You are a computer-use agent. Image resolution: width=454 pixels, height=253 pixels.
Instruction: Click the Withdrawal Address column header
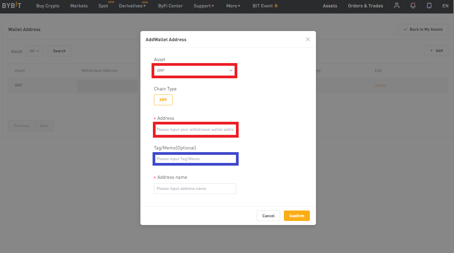pos(99,71)
